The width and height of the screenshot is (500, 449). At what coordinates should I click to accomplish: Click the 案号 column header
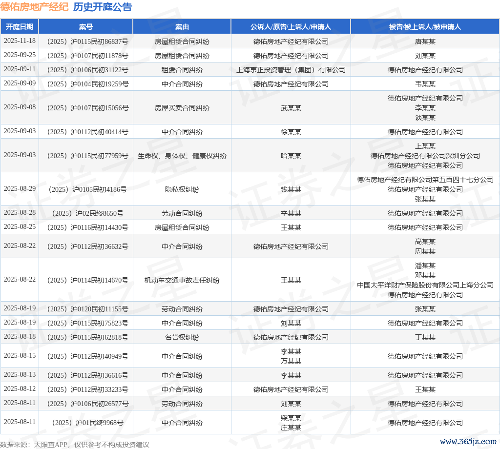tap(86, 27)
